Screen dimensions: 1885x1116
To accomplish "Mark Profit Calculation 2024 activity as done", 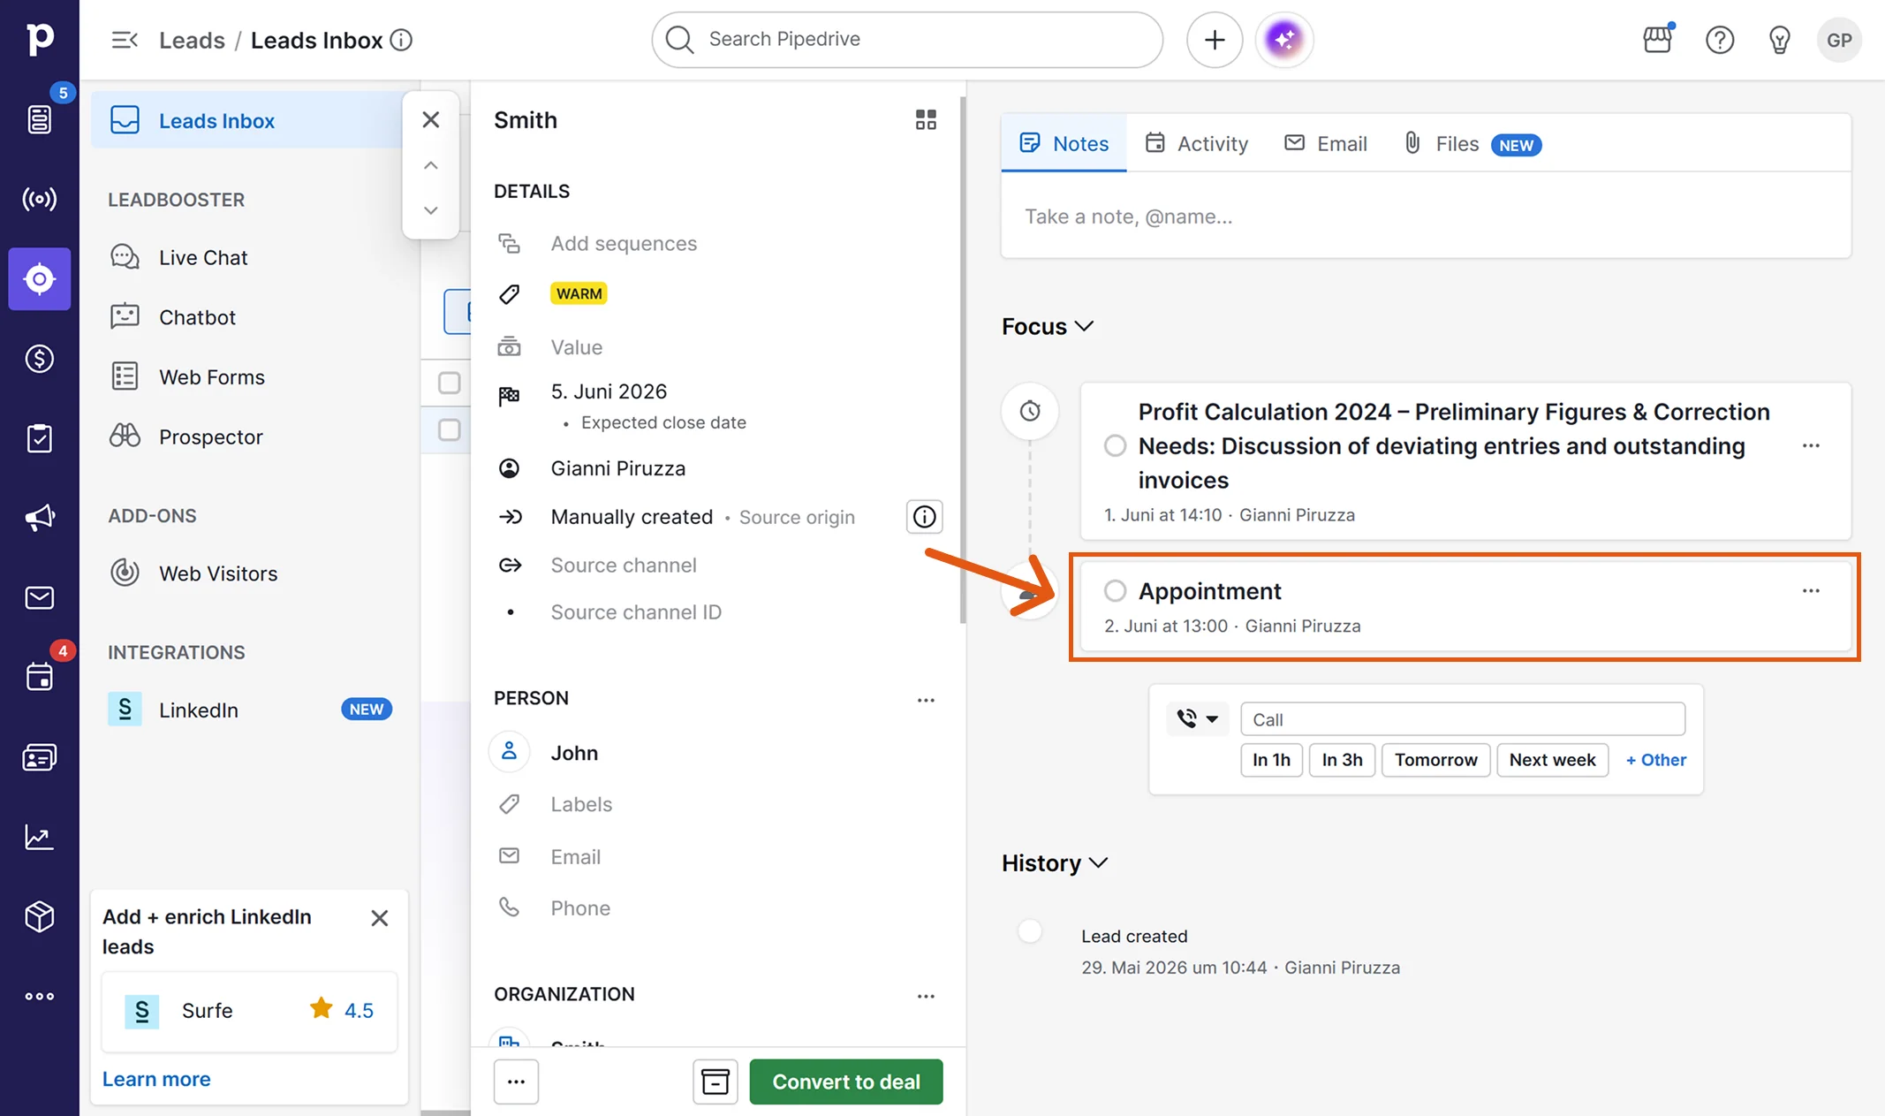I will click(x=1115, y=445).
